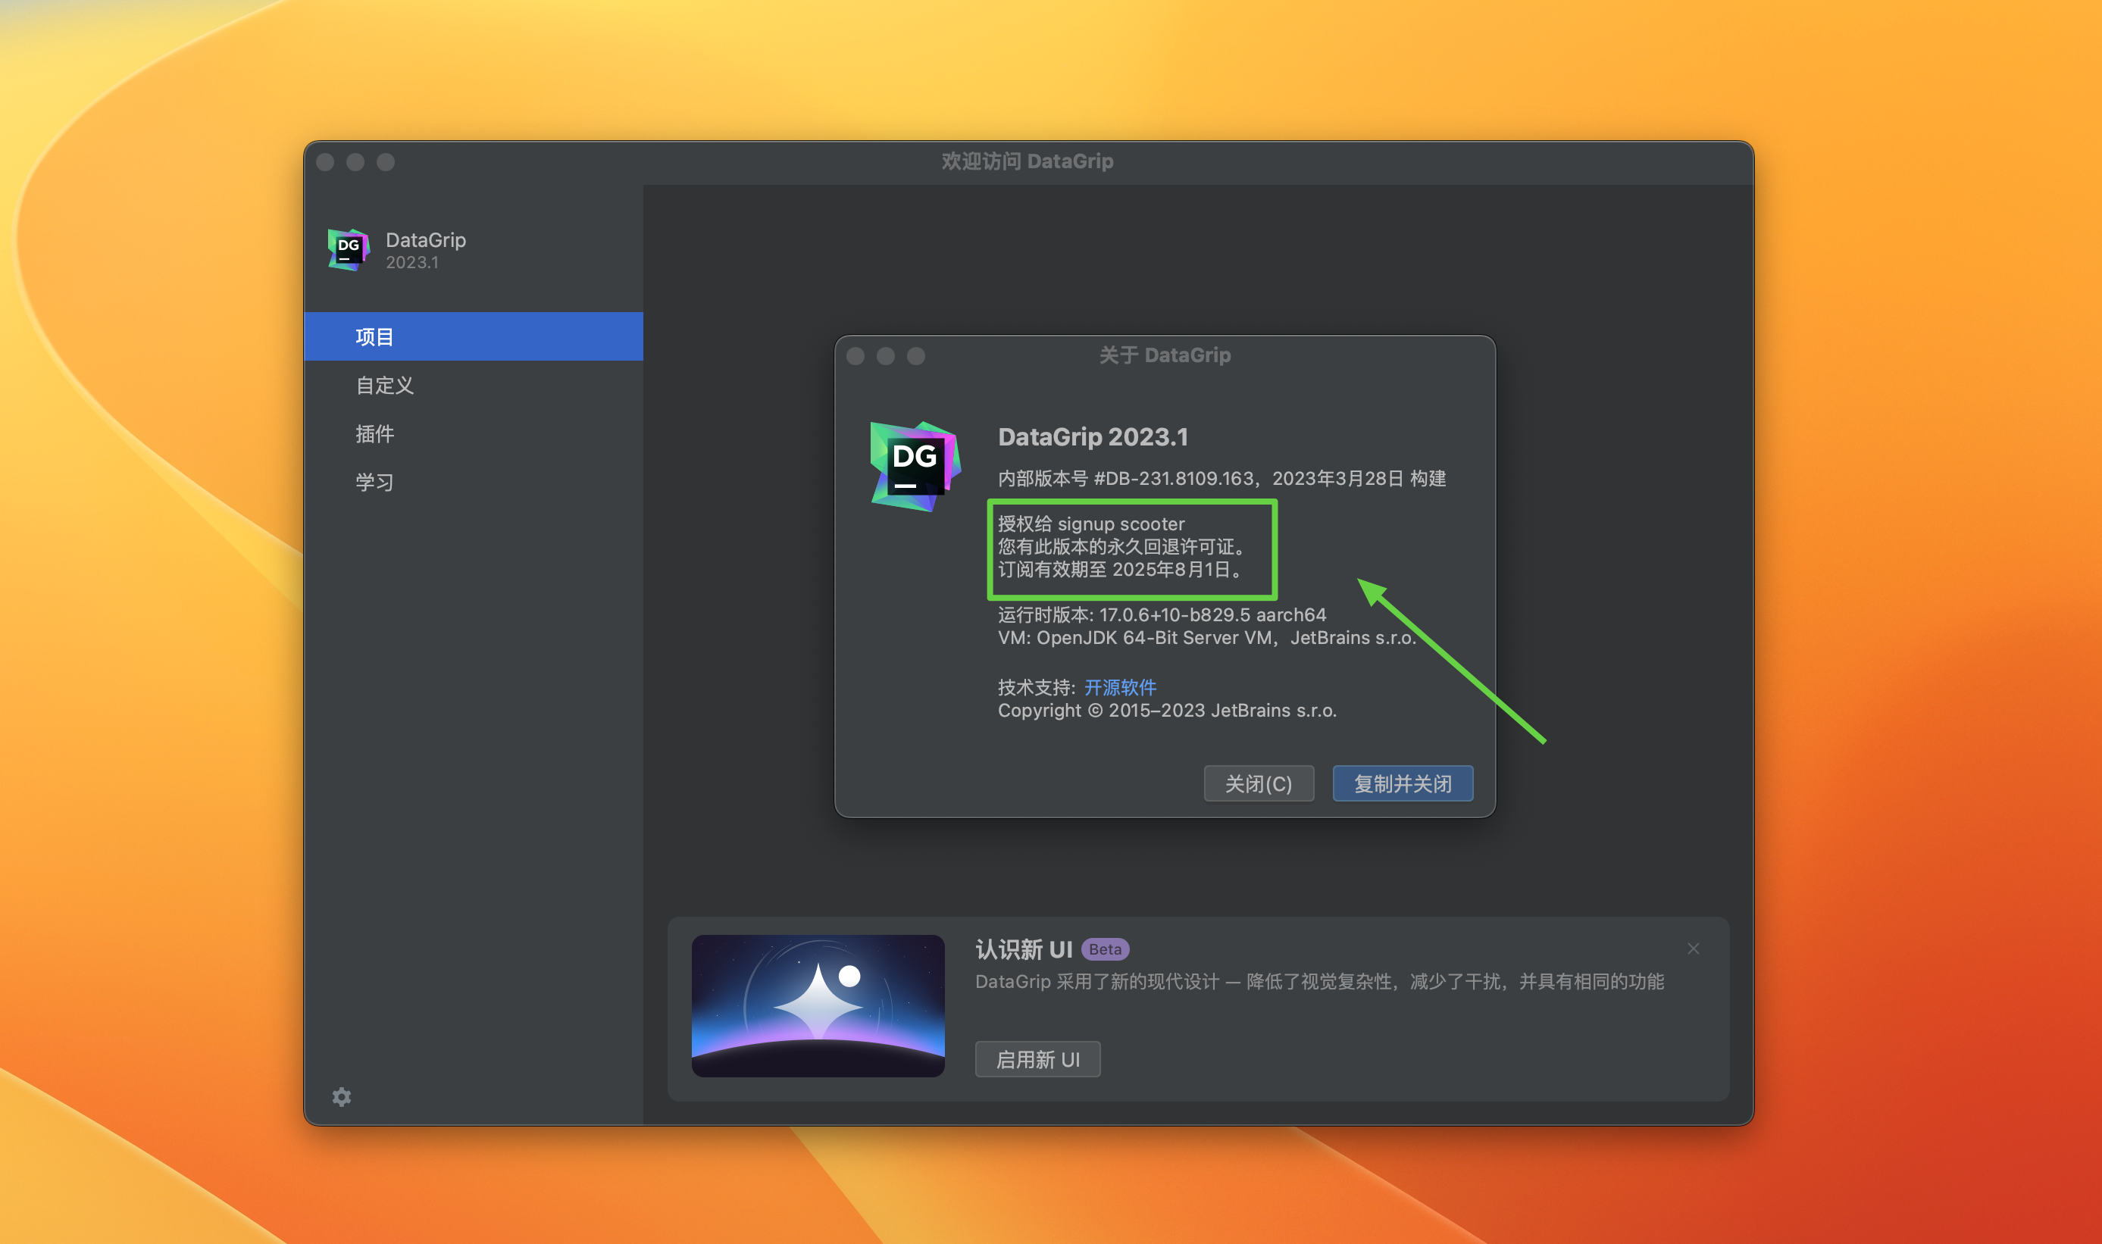Screen dimensions: 2102x1244
Task: Click the 运行时版本 17.0.6+10-b829.5 line
Action: (x=1162, y=614)
